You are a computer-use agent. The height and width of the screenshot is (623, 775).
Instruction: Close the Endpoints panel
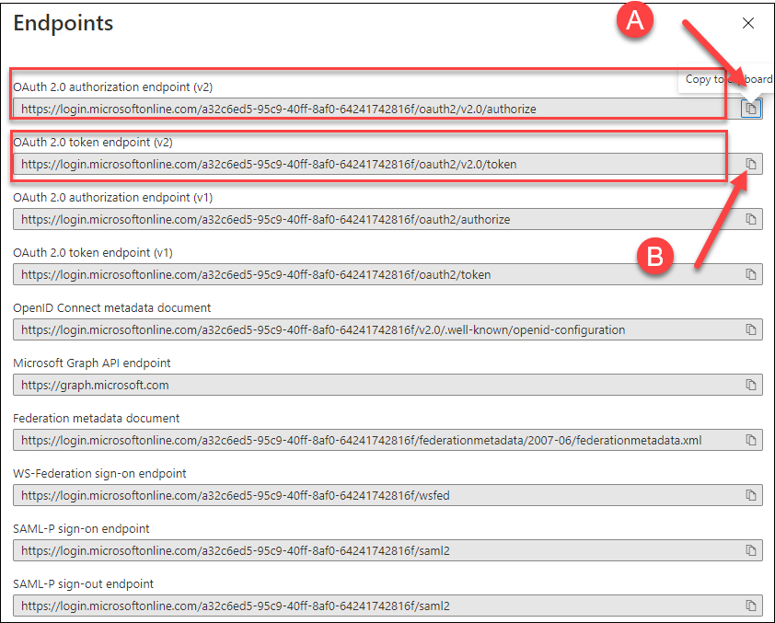tap(748, 23)
